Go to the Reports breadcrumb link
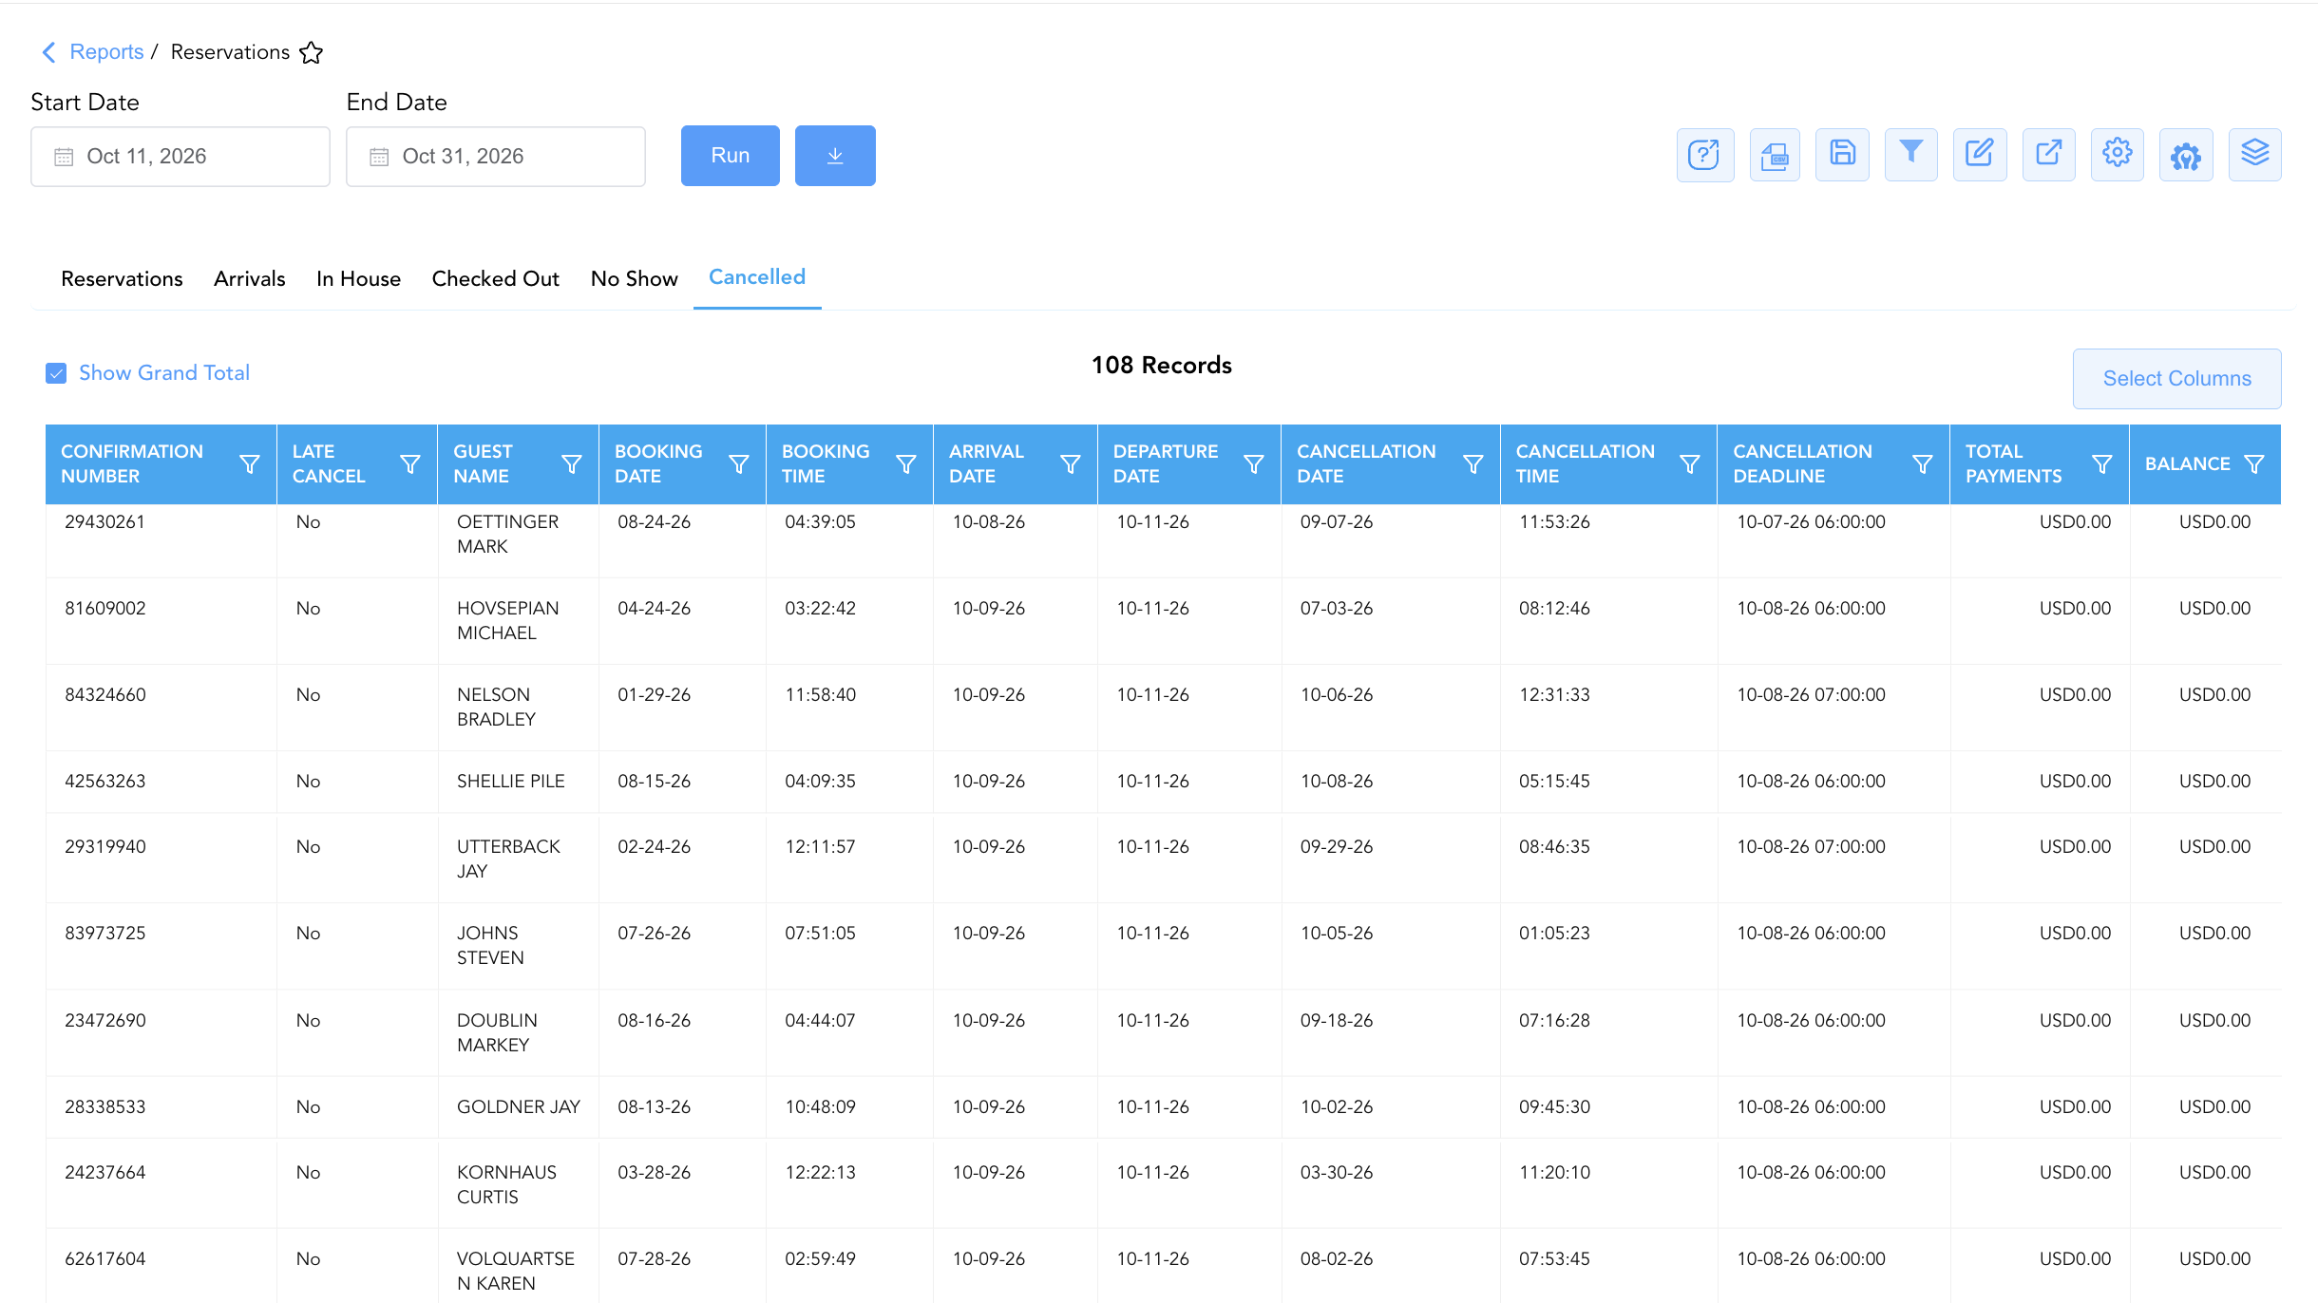The image size is (2318, 1303). click(x=106, y=52)
